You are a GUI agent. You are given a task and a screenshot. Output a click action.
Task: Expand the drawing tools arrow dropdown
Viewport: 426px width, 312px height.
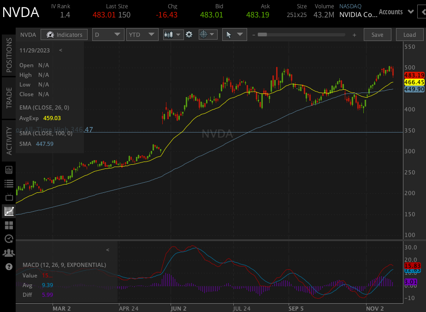click(x=240, y=34)
